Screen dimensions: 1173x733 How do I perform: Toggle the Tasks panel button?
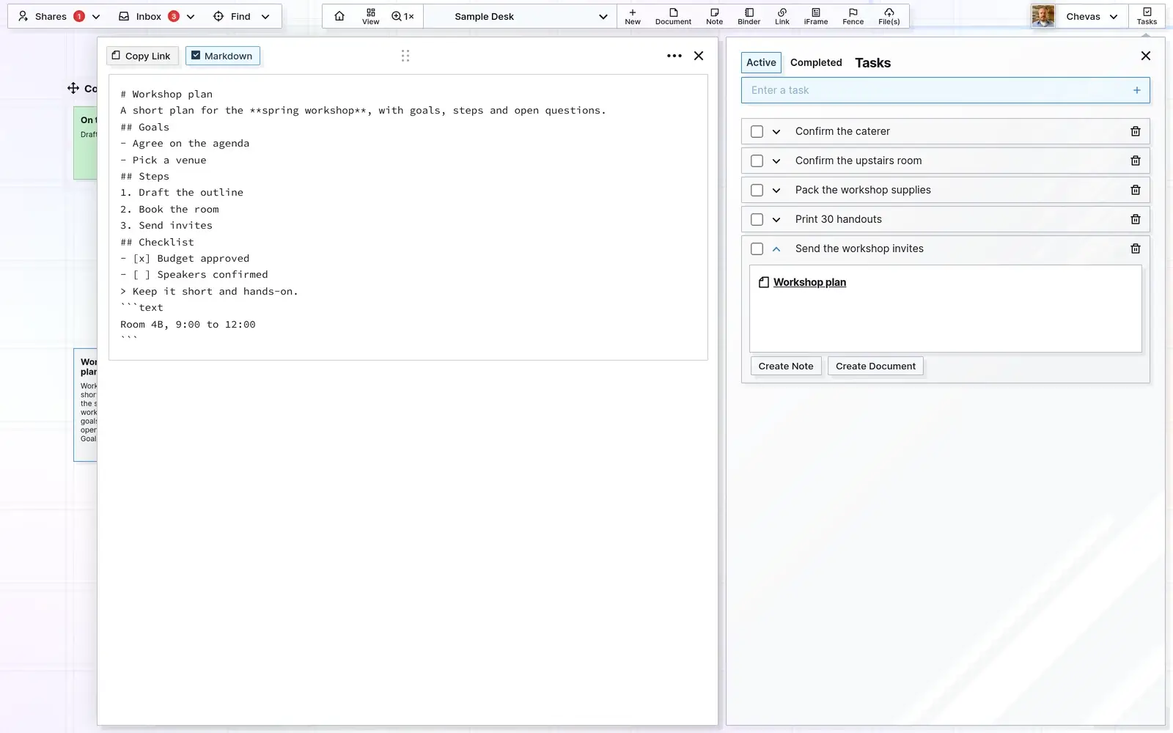[x=1147, y=16]
